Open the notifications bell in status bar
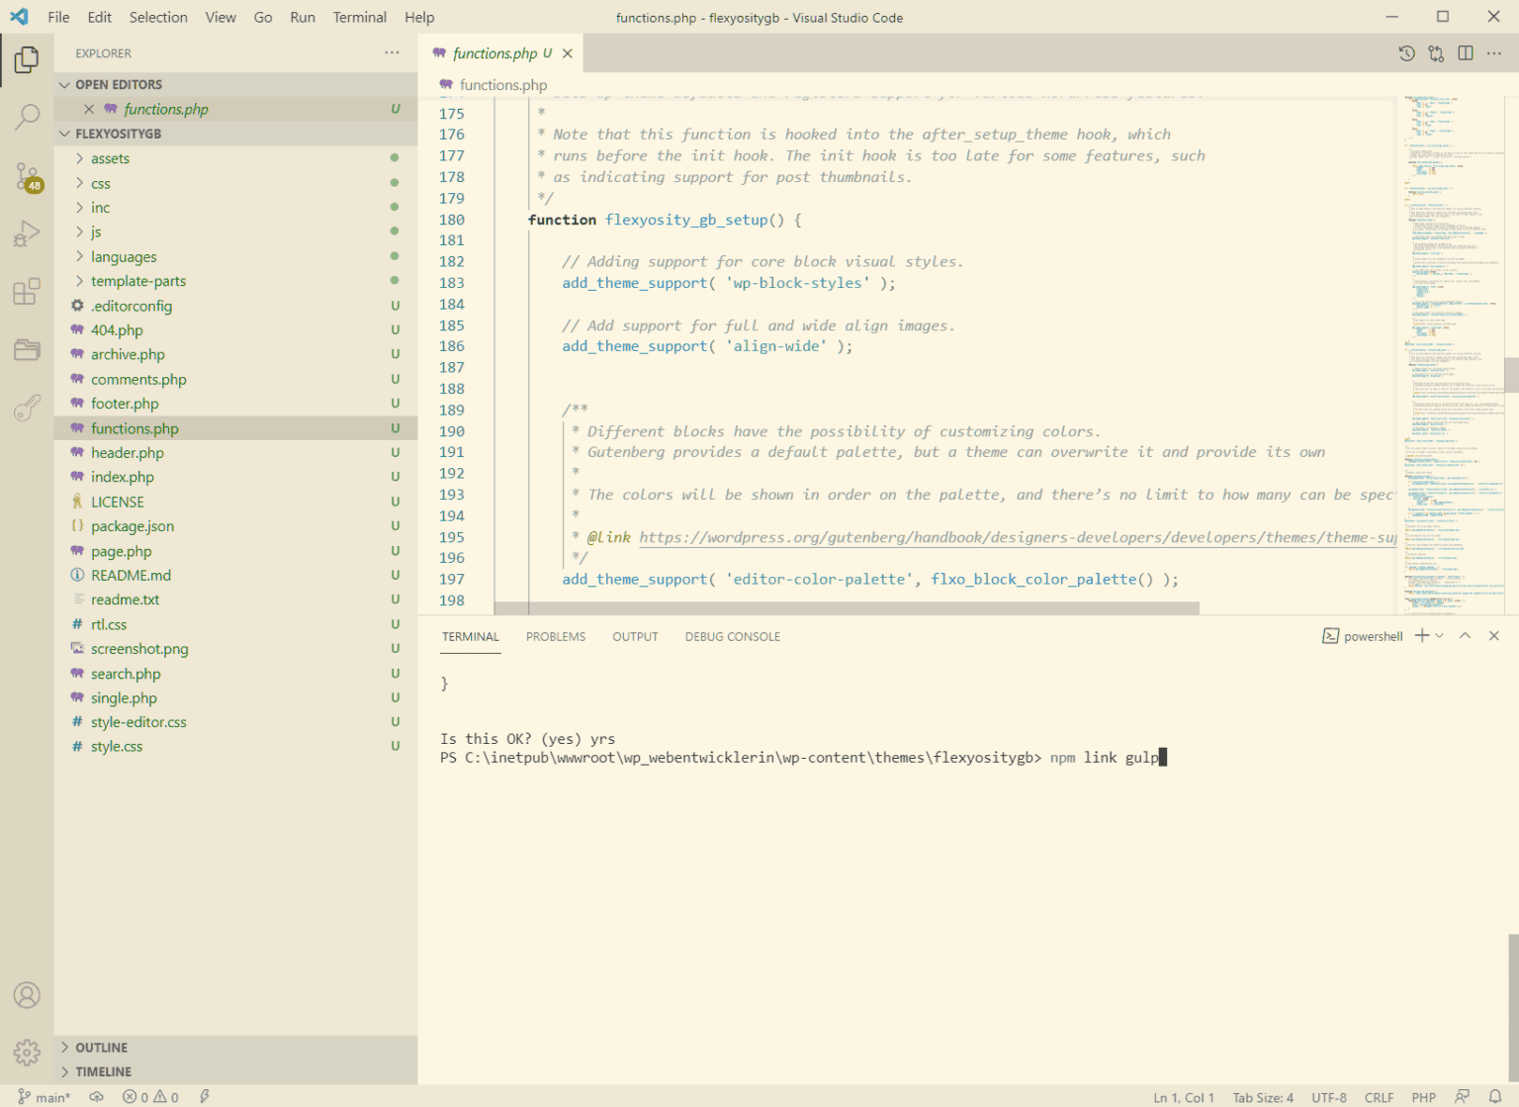Image resolution: width=1519 pixels, height=1107 pixels. point(1495,1097)
